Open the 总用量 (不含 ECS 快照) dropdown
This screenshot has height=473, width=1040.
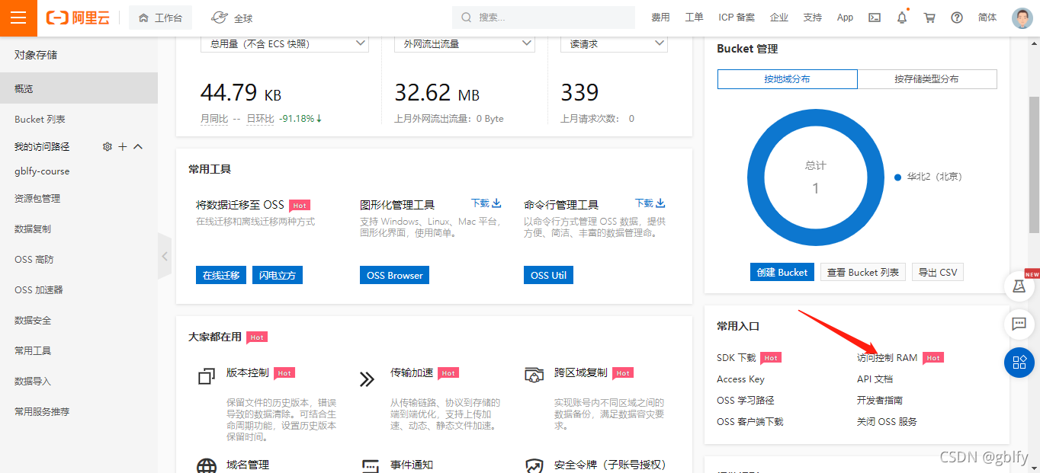(x=284, y=44)
